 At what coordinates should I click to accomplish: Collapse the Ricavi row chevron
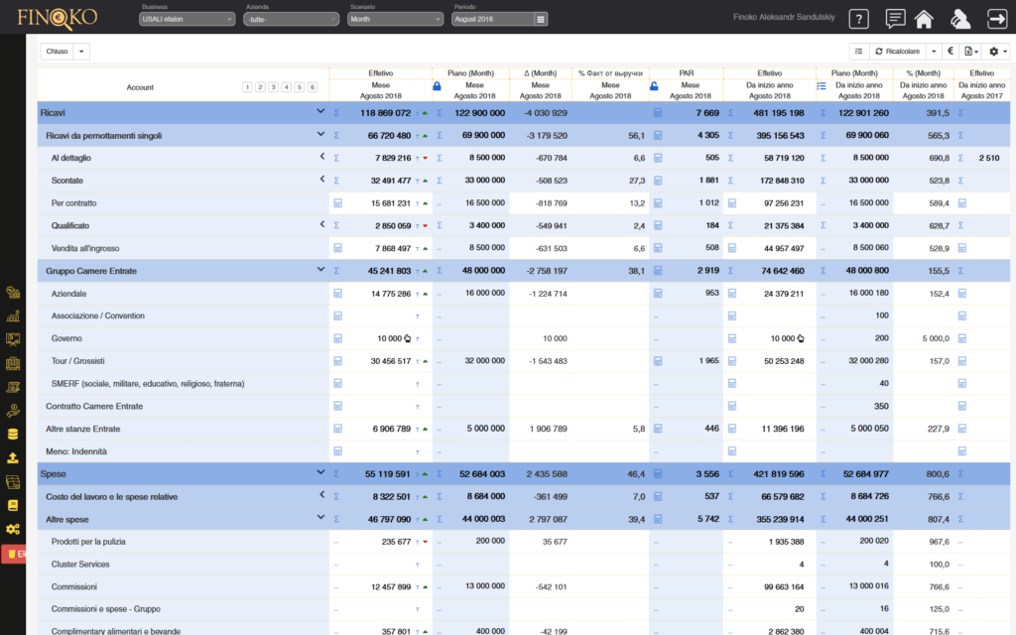[x=320, y=112]
